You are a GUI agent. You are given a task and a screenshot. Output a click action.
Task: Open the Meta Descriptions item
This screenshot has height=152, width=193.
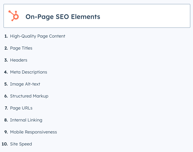tap(29, 72)
